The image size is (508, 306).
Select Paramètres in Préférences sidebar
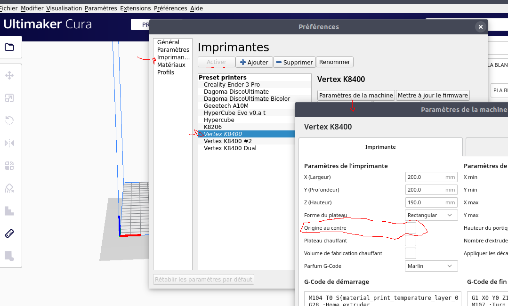click(173, 49)
